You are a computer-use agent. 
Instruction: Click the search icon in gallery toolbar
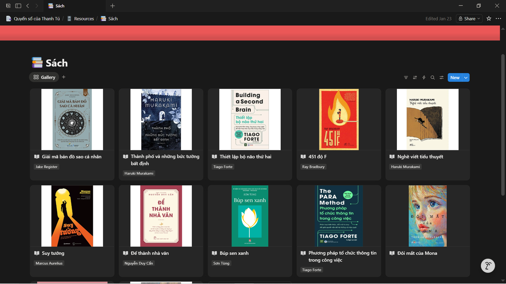click(x=432, y=78)
